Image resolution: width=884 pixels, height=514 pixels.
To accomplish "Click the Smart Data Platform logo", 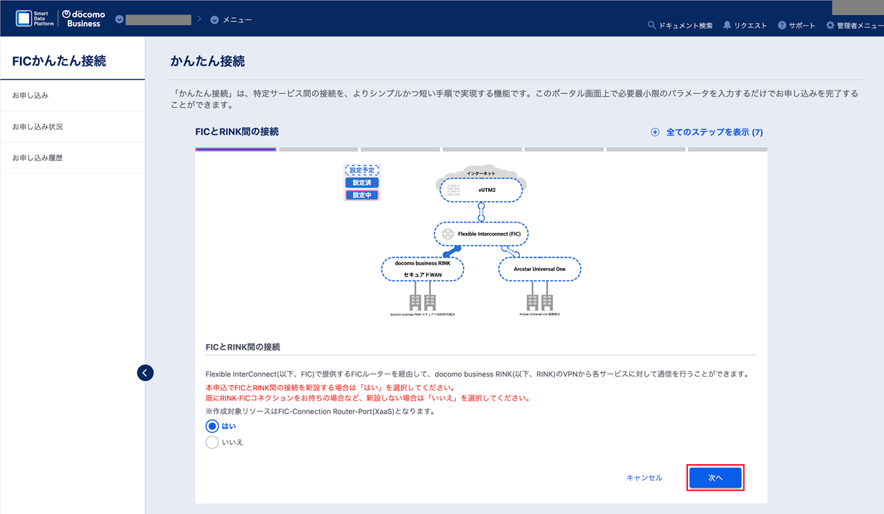I will [35, 19].
